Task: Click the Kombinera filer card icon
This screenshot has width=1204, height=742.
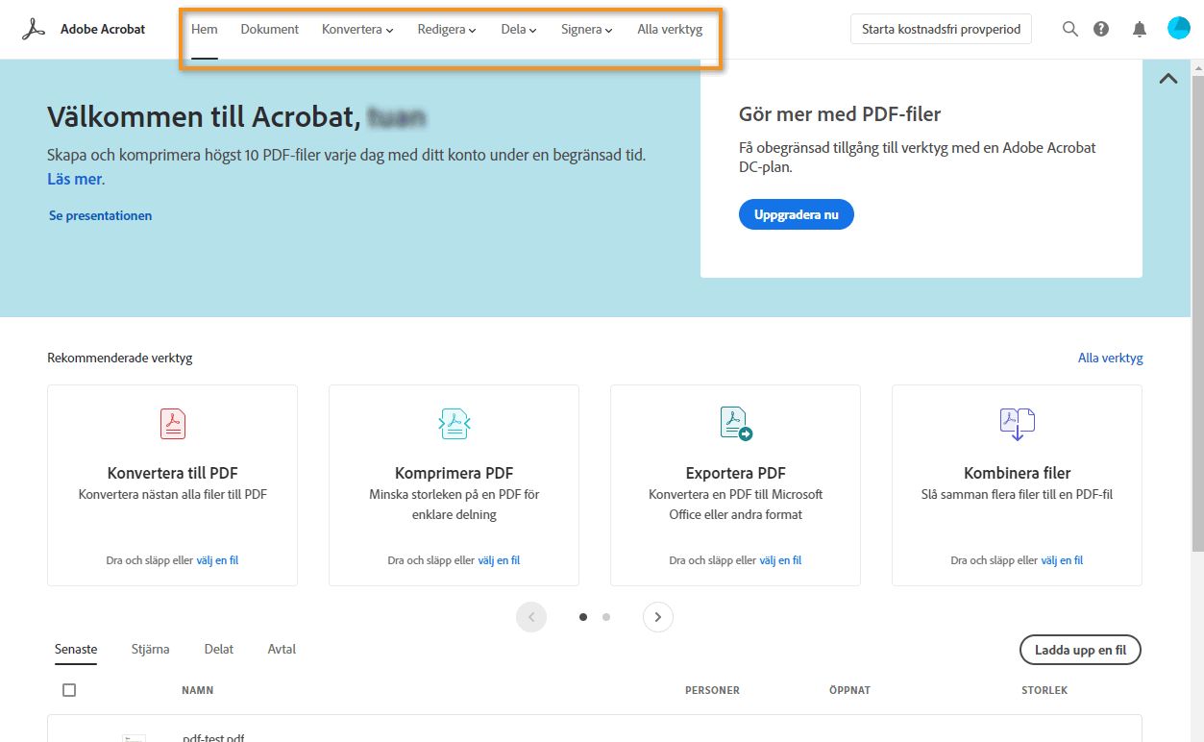Action: pyautogui.click(x=1018, y=423)
